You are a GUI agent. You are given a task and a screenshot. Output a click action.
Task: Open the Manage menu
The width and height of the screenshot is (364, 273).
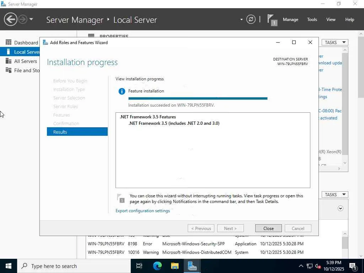[290, 20]
